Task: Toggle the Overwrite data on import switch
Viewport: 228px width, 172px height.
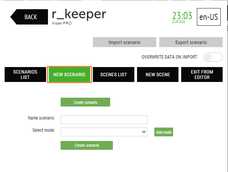Action: [213, 57]
